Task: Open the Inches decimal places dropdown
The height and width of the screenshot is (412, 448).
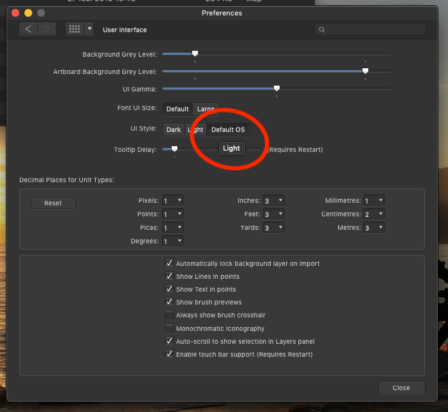Action: point(273,201)
